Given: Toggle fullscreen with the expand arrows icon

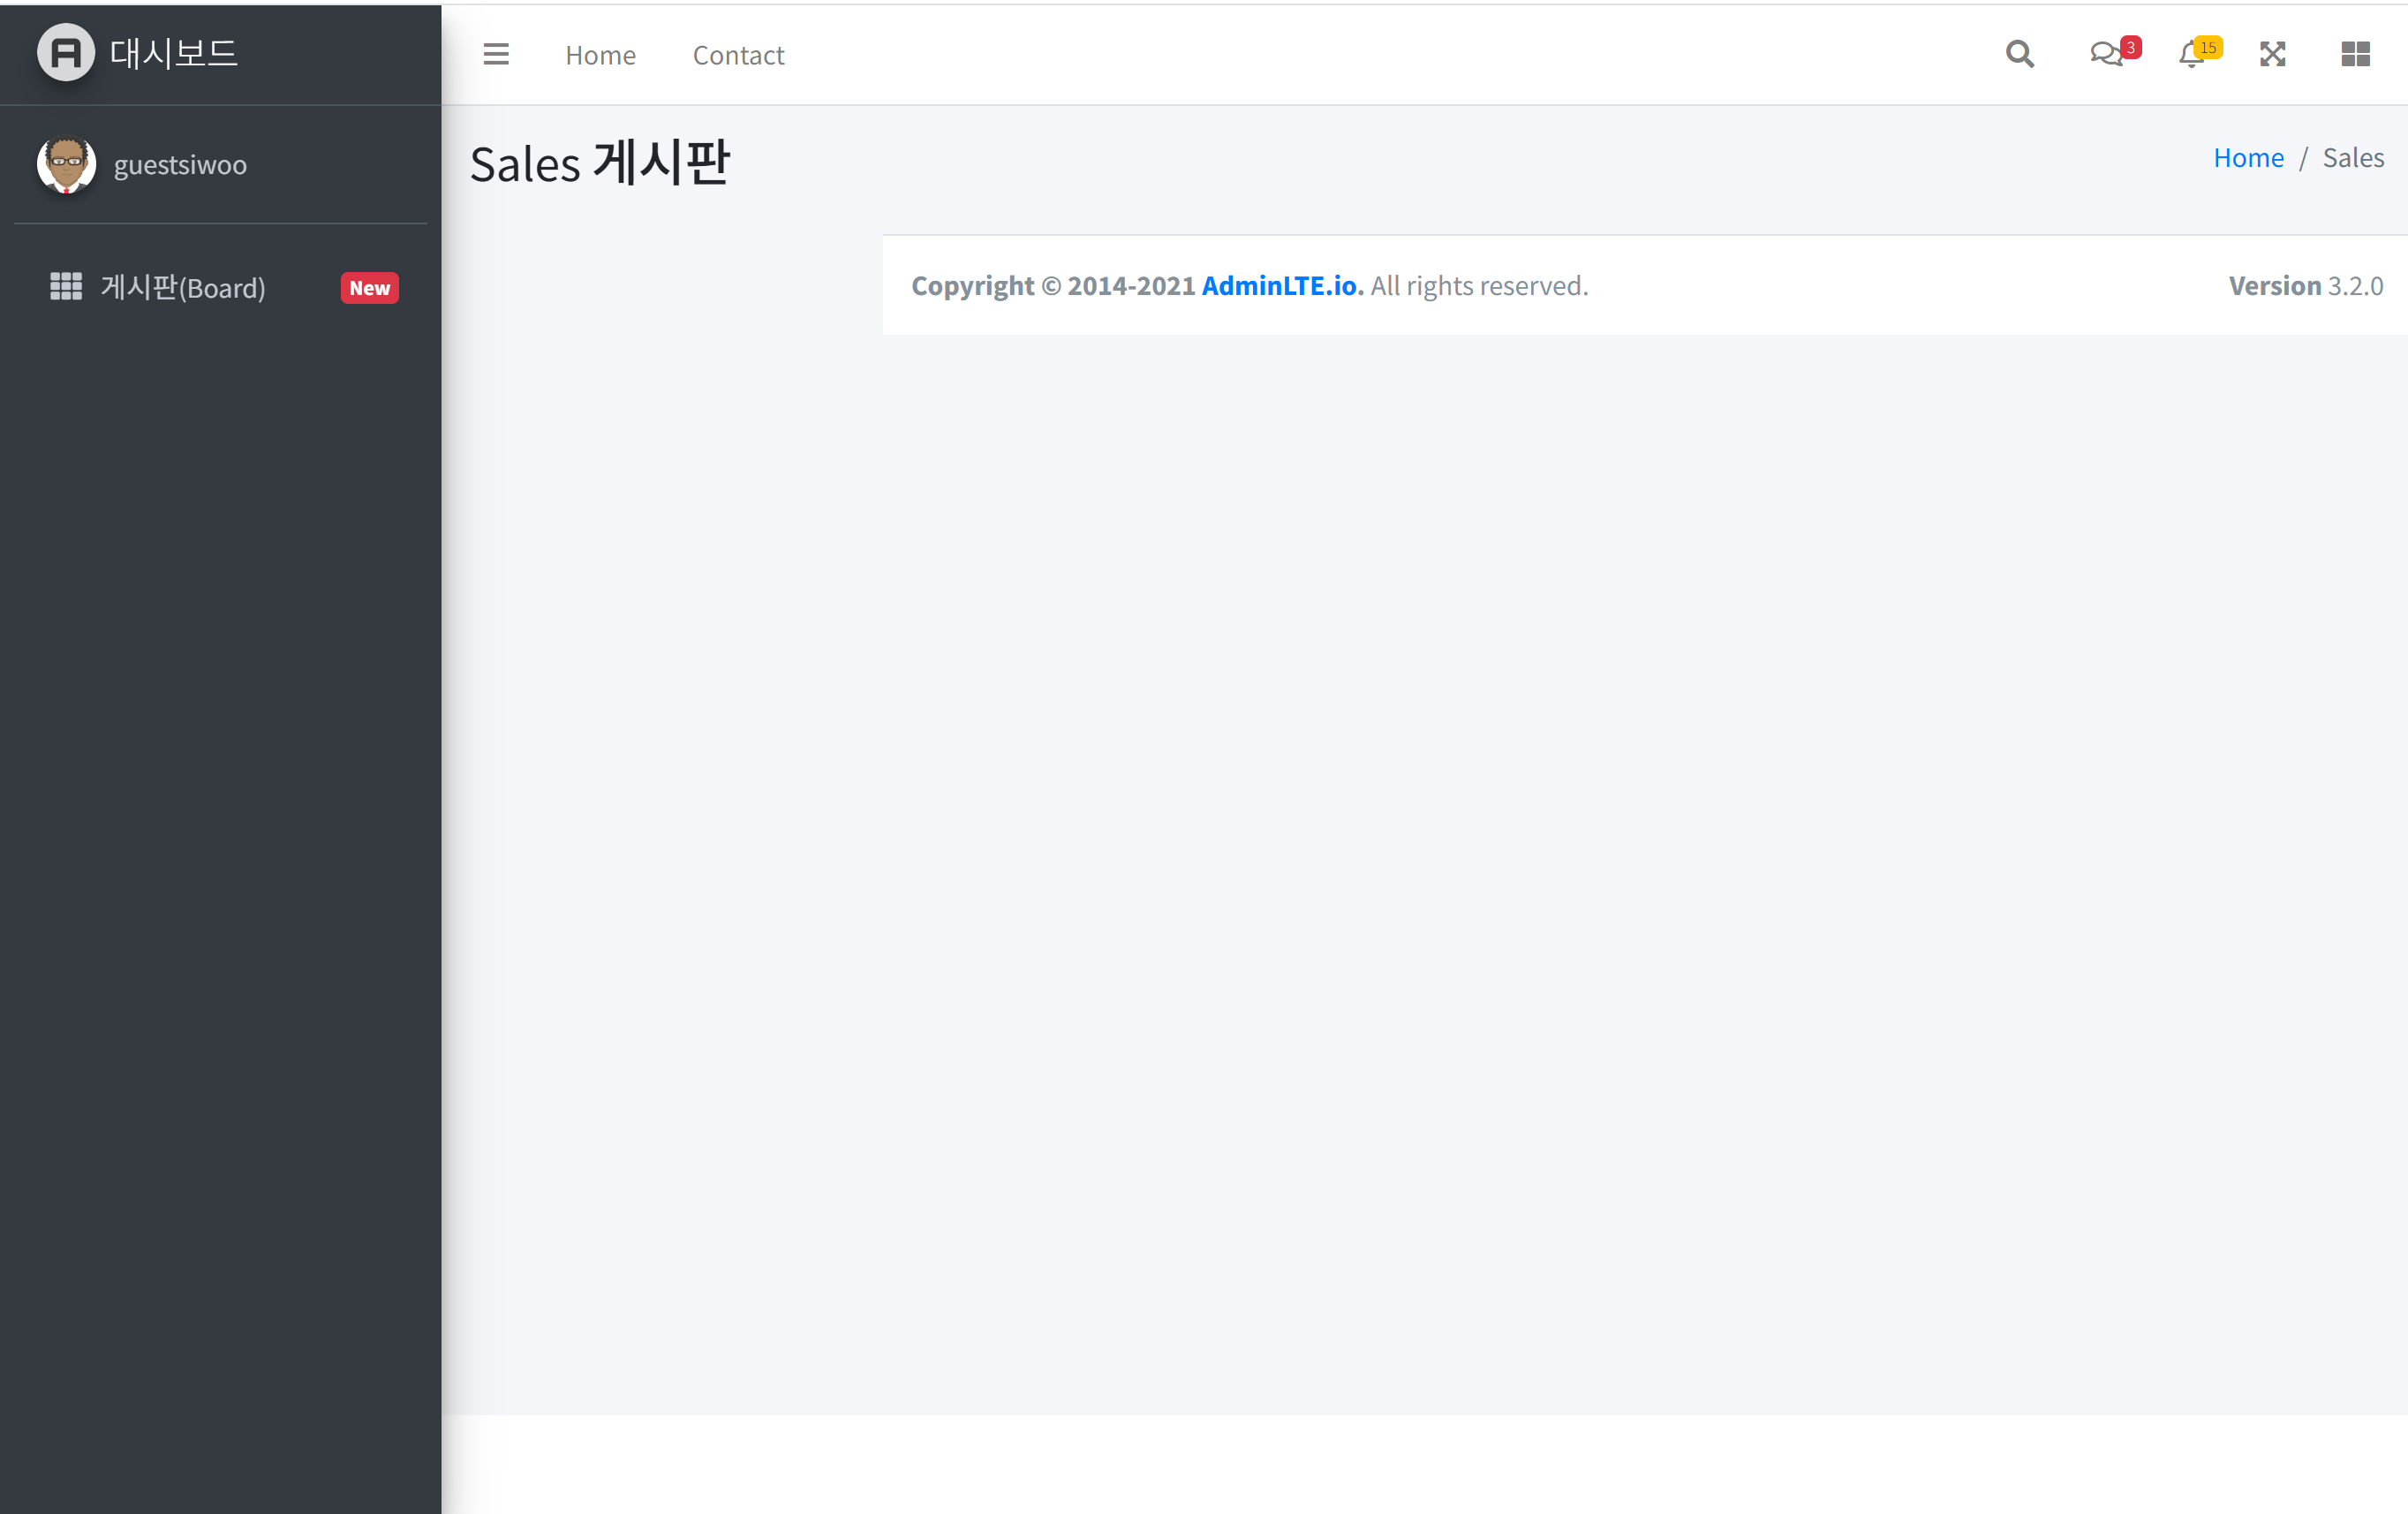Looking at the screenshot, I should 2272,54.
